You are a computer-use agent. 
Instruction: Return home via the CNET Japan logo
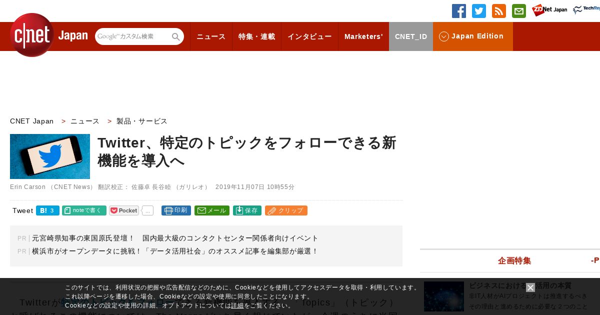pos(49,35)
